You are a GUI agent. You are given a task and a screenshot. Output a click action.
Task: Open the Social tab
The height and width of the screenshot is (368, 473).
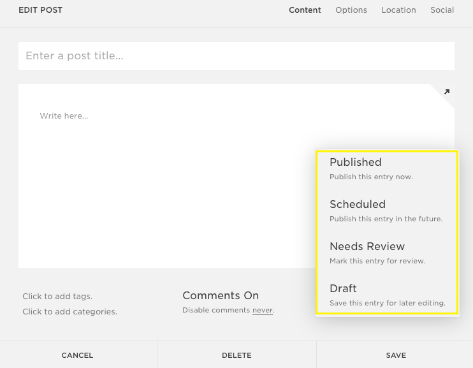[x=442, y=10]
